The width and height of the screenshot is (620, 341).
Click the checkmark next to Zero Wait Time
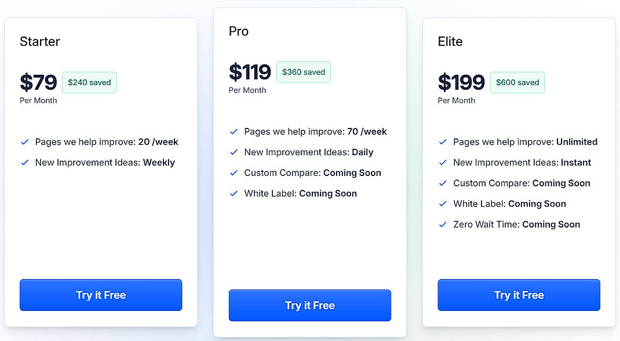click(x=443, y=225)
